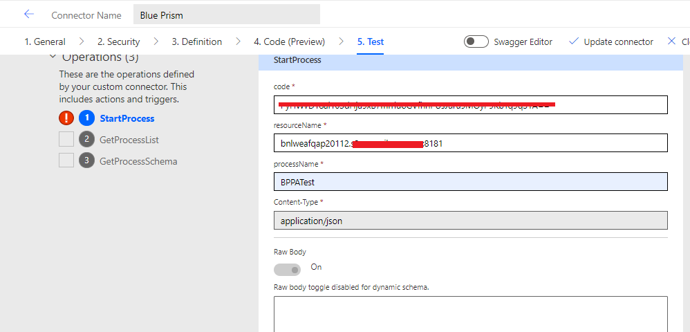Toggle the Swagger Editor switch

pos(476,41)
